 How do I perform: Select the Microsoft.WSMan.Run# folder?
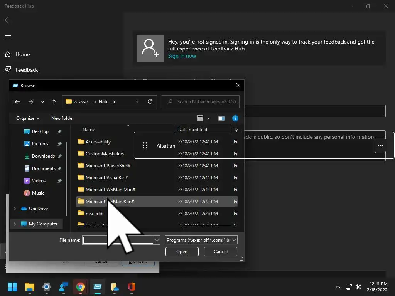pyautogui.click(x=157, y=201)
